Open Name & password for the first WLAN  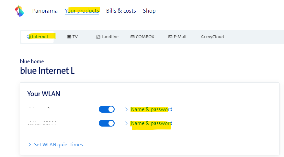tap(151, 109)
